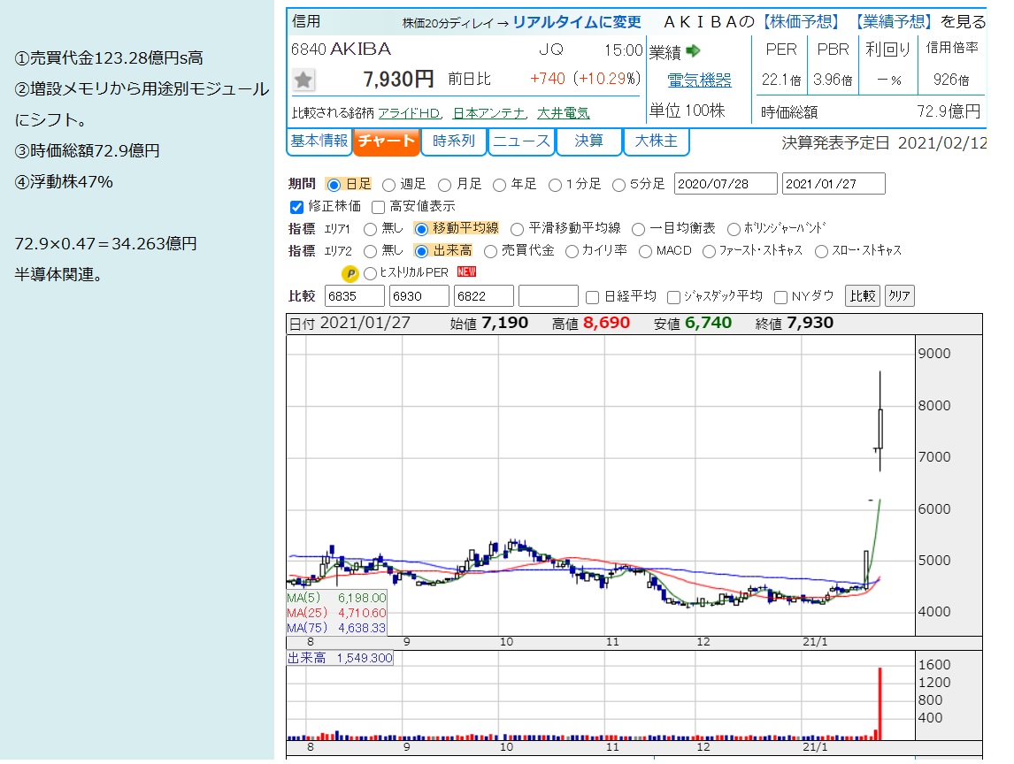Switch to the 決算 tab
The height and width of the screenshot is (764, 1014).
coord(588,141)
